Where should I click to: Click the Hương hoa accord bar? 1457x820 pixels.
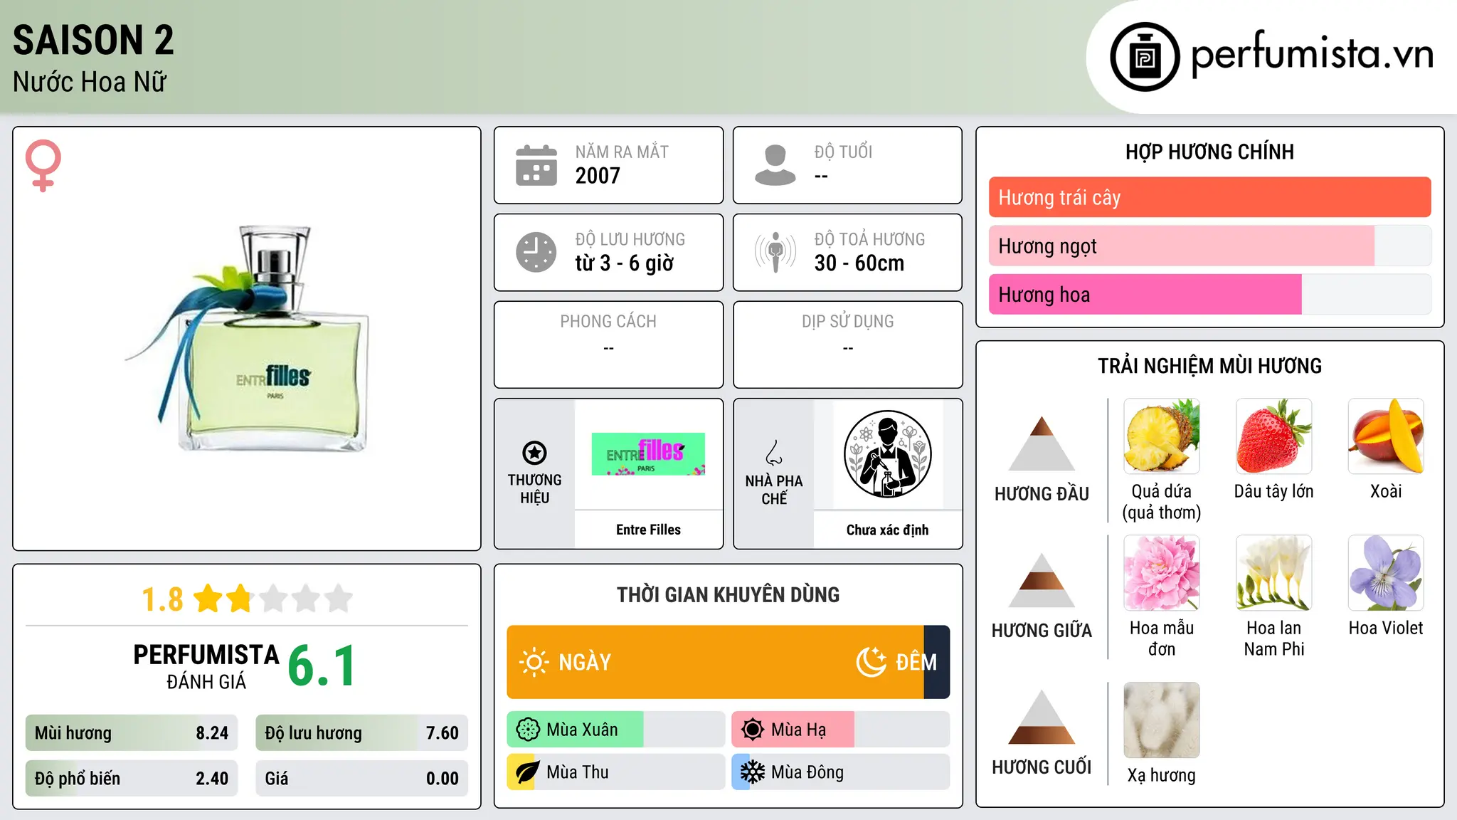click(x=1209, y=294)
